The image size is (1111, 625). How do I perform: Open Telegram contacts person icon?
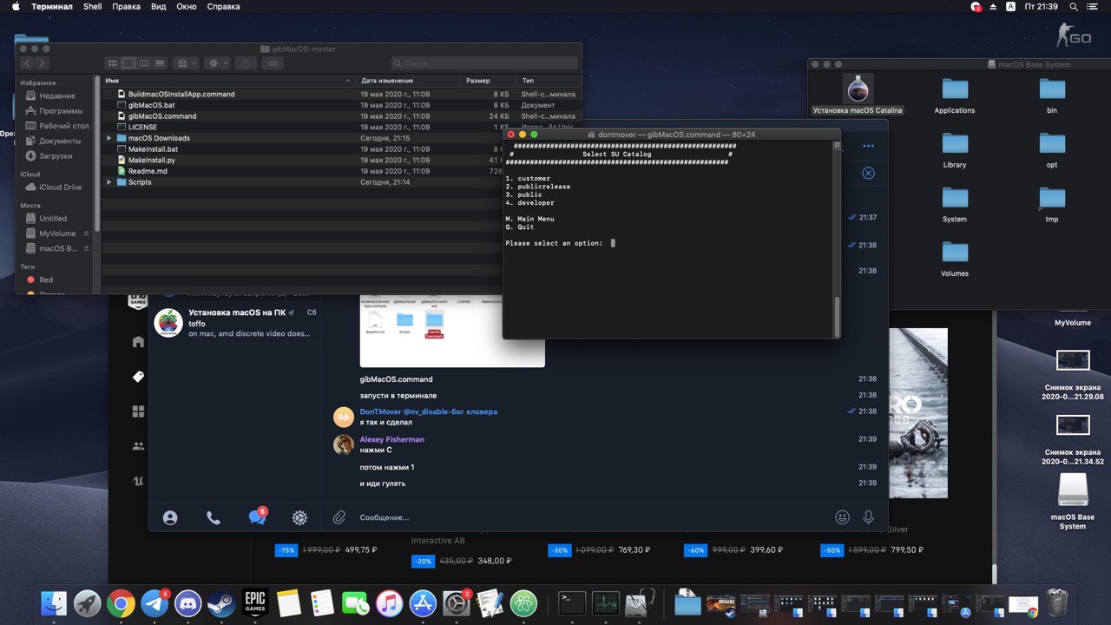[x=170, y=517]
